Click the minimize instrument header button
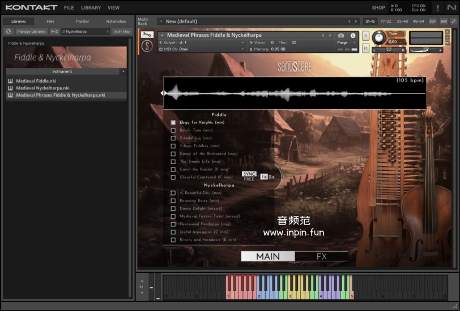The width and height of the screenshot is (460, 311). point(447,37)
